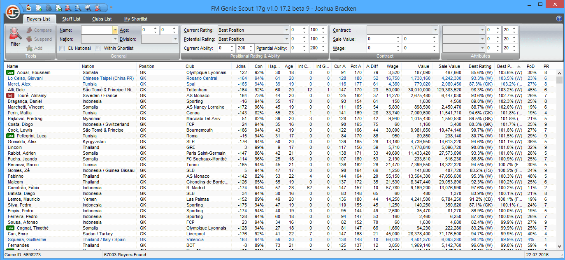Select the find player magnifier icon

(69, 8)
